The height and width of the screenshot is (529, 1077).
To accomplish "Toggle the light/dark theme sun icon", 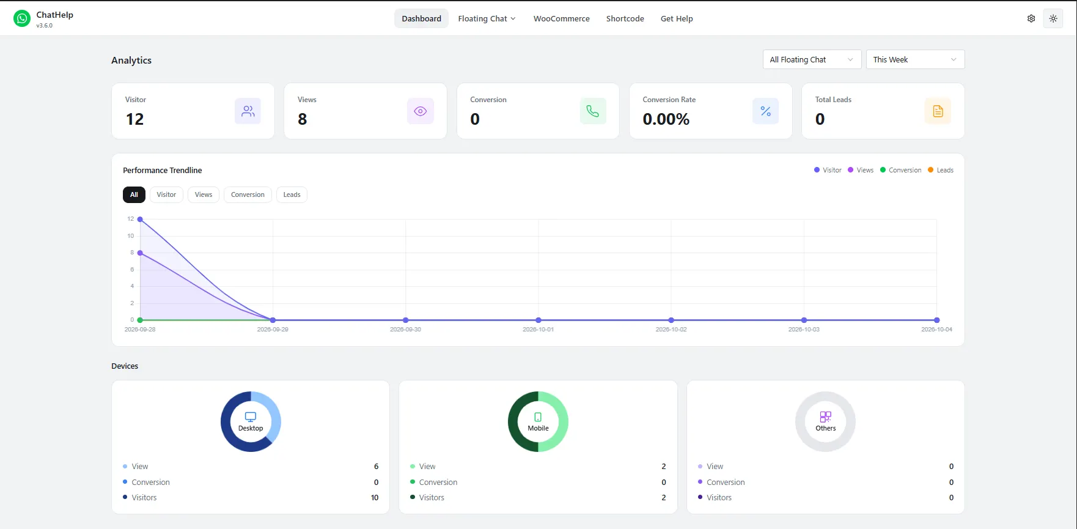I will [x=1053, y=18].
